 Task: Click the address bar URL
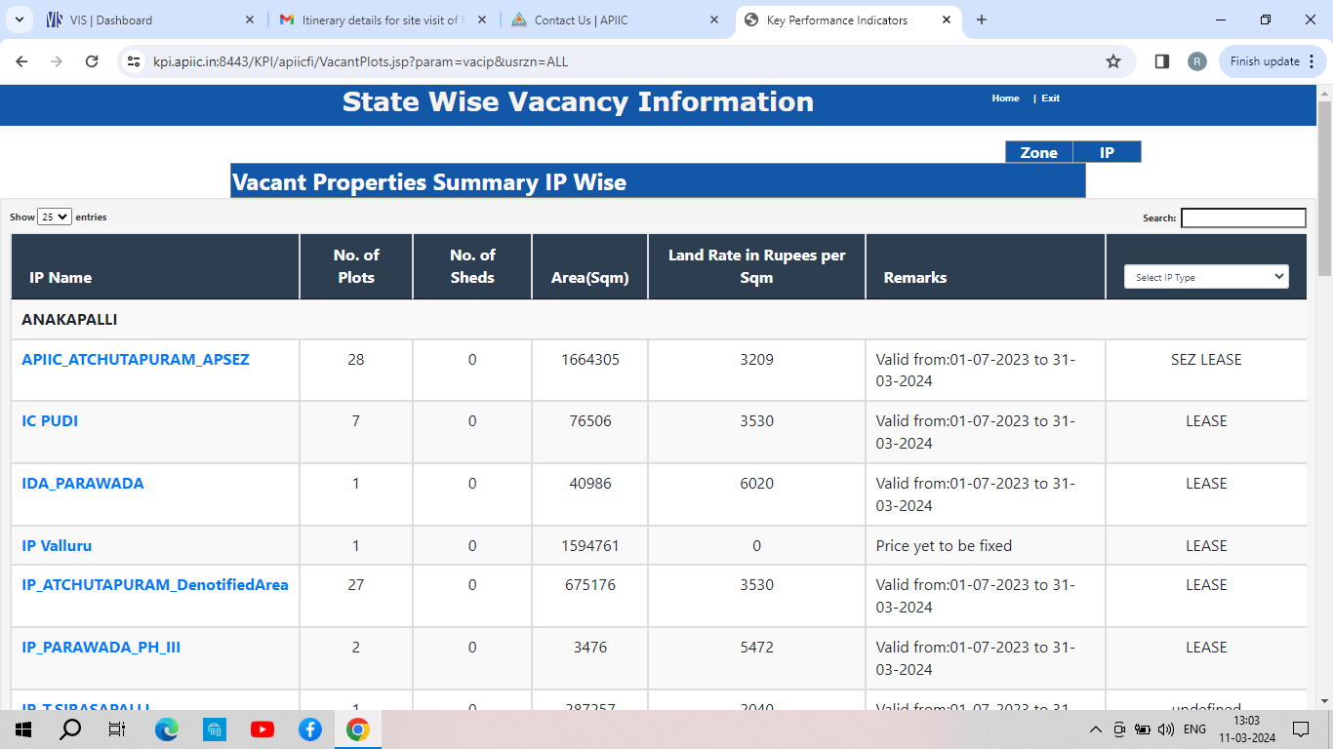coord(360,61)
